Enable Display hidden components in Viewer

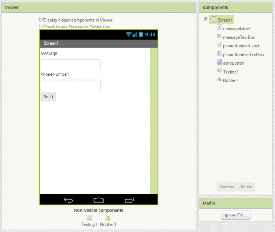tap(41, 19)
